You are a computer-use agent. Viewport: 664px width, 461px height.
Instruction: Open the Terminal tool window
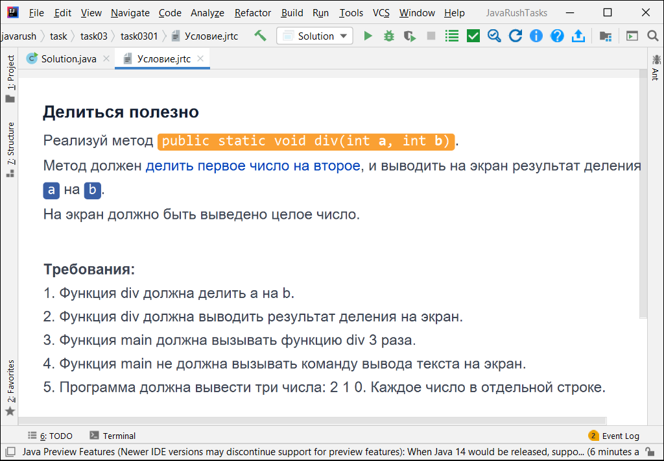113,436
